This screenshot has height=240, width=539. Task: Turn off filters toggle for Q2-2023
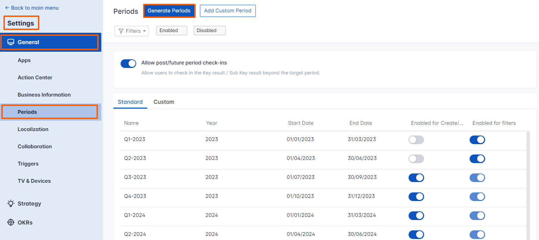pos(477,159)
